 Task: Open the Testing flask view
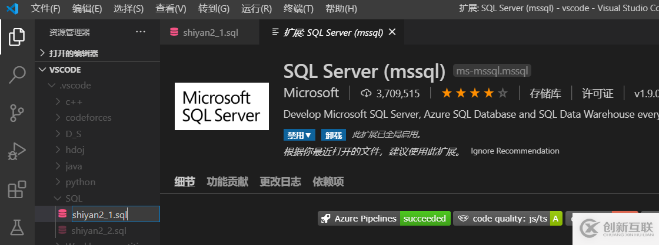tap(17, 227)
